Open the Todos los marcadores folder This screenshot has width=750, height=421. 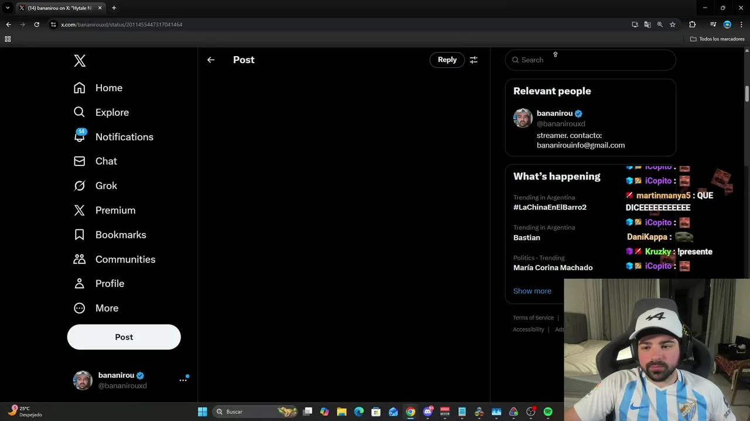(717, 39)
